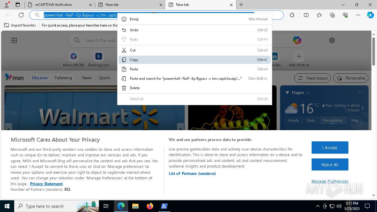Close the reCAPTCHA Verification tab
Image resolution: width=377 pixels, height=212 pixels.
coord(91,5)
